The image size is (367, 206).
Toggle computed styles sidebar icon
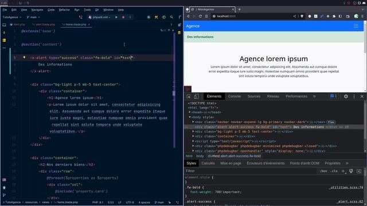[x=359, y=171]
